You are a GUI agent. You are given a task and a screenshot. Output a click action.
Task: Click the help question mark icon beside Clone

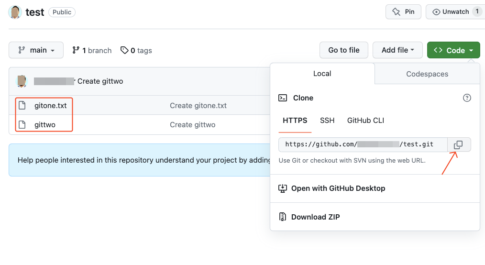[467, 98]
